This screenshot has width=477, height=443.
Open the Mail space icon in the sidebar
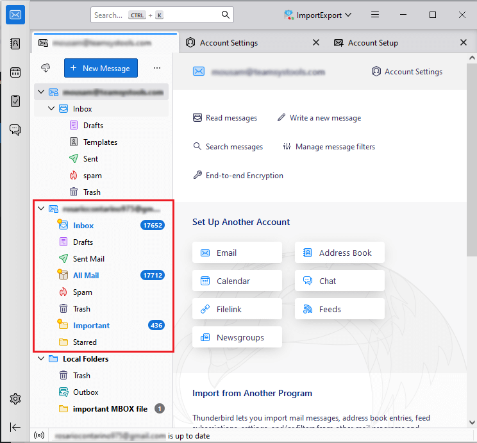[15, 15]
